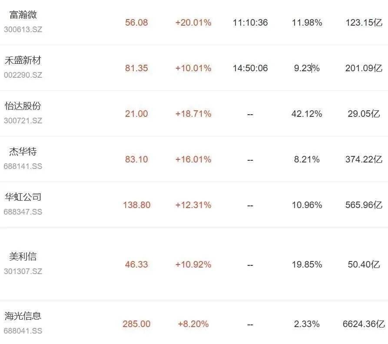
Task: Click stock code 002290.SZ
Action: (23, 75)
